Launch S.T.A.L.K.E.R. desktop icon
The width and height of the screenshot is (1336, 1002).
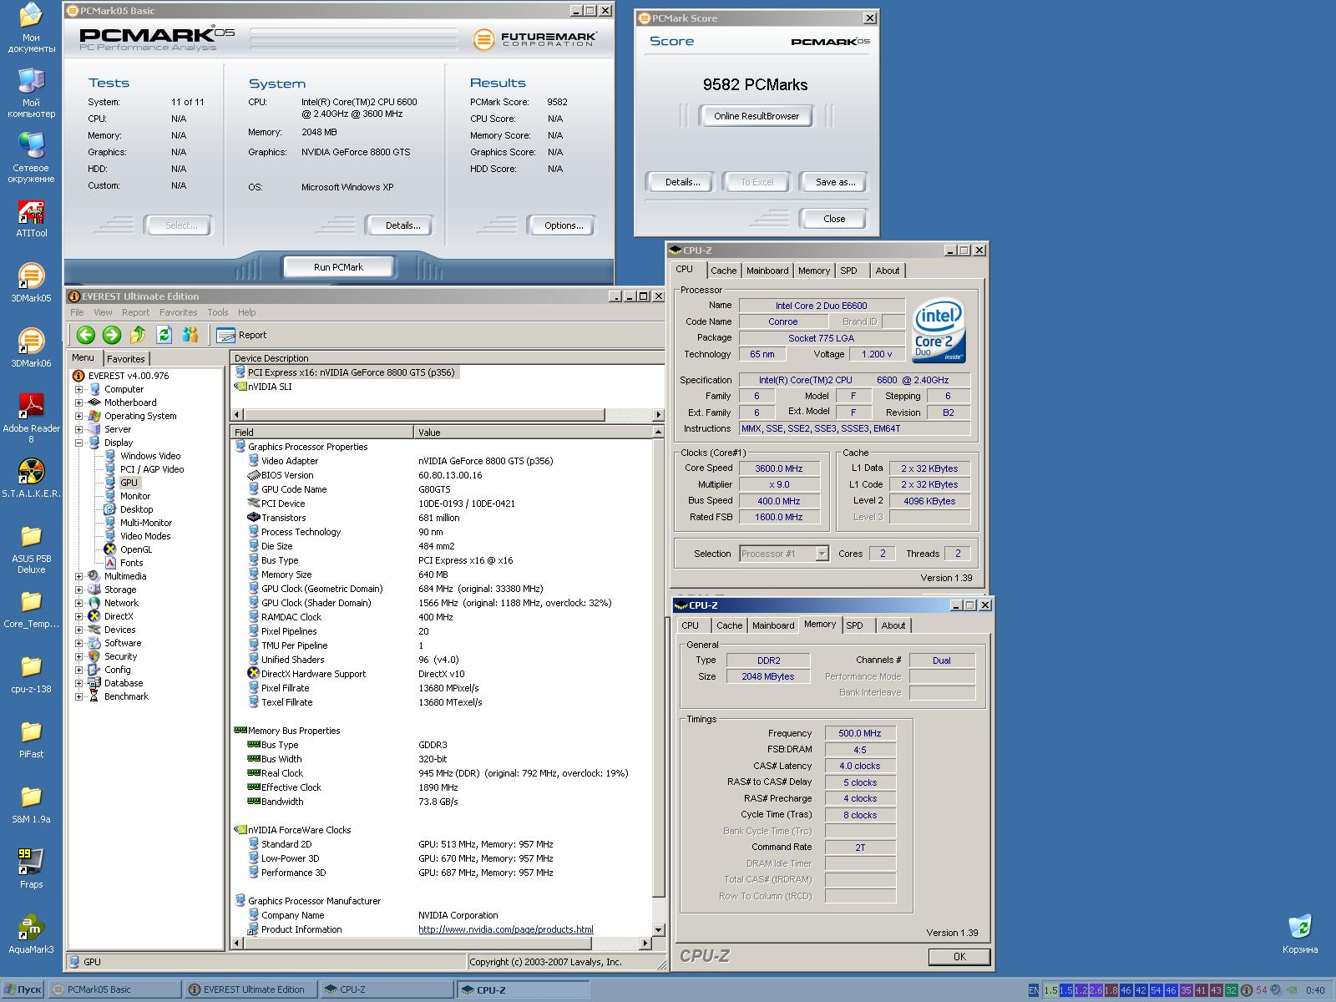pos(31,478)
